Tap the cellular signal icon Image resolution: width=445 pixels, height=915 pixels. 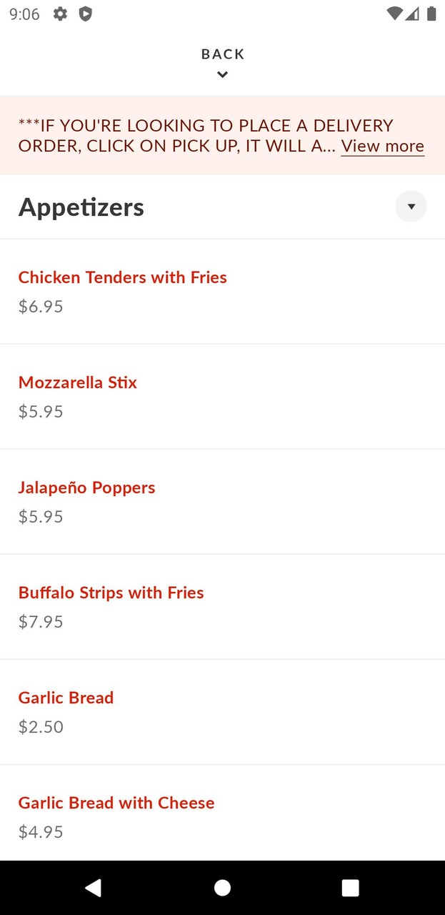pyautogui.click(x=412, y=14)
